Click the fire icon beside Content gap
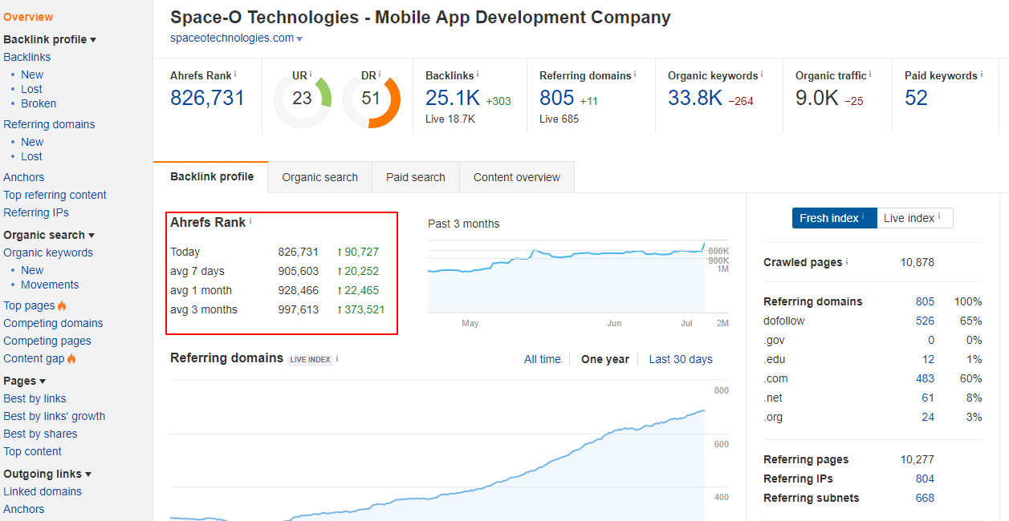The width and height of the screenshot is (1009, 521). pyautogui.click(x=71, y=358)
